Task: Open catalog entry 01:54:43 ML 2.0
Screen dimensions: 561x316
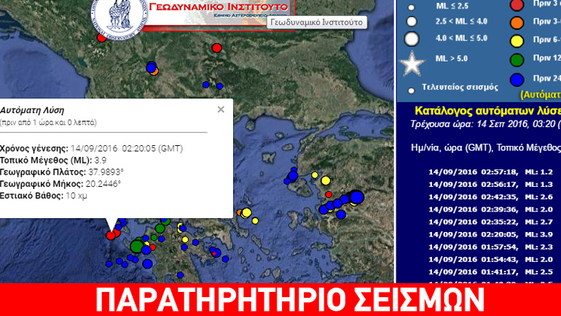Action: point(490,260)
